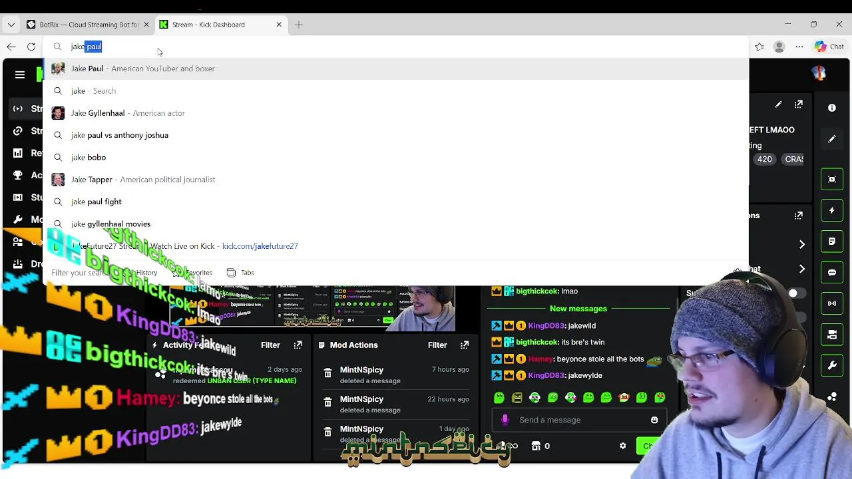The height and width of the screenshot is (479, 852).
Task: Close the Kick Dashboard browser tab
Action: pos(279,25)
